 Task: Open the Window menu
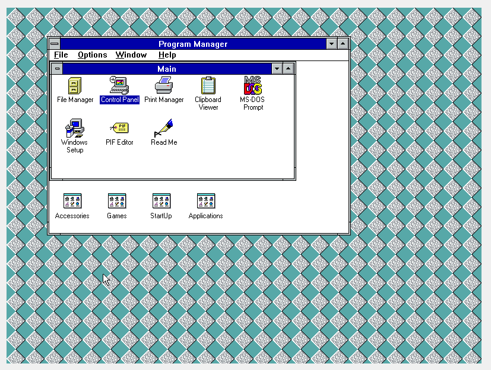tap(131, 55)
